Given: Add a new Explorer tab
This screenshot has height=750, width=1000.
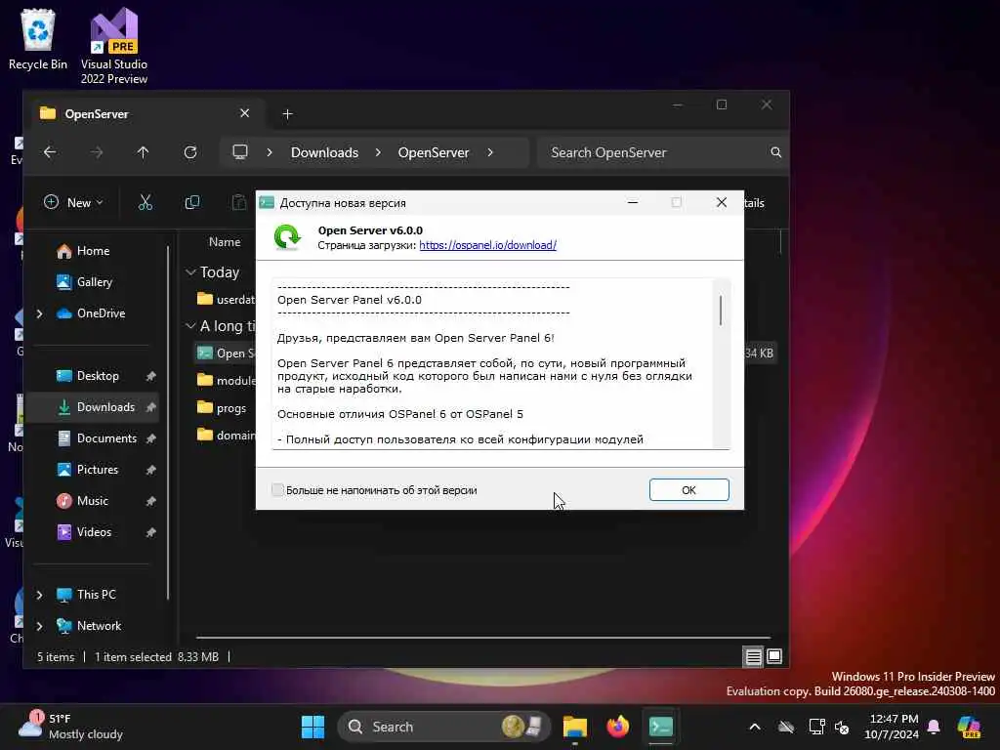Looking at the screenshot, I should [288, 114].
